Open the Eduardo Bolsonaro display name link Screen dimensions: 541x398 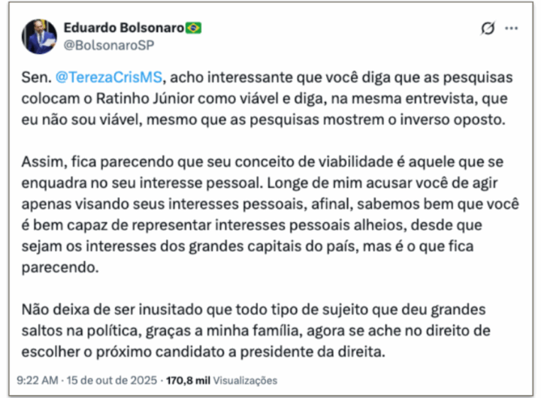click(124, 28)
